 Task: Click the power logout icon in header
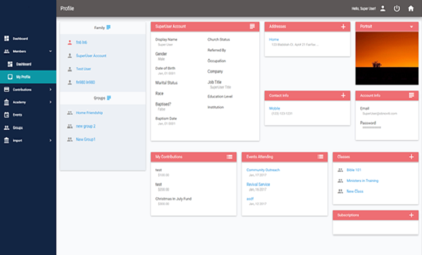tap(397, 9)
